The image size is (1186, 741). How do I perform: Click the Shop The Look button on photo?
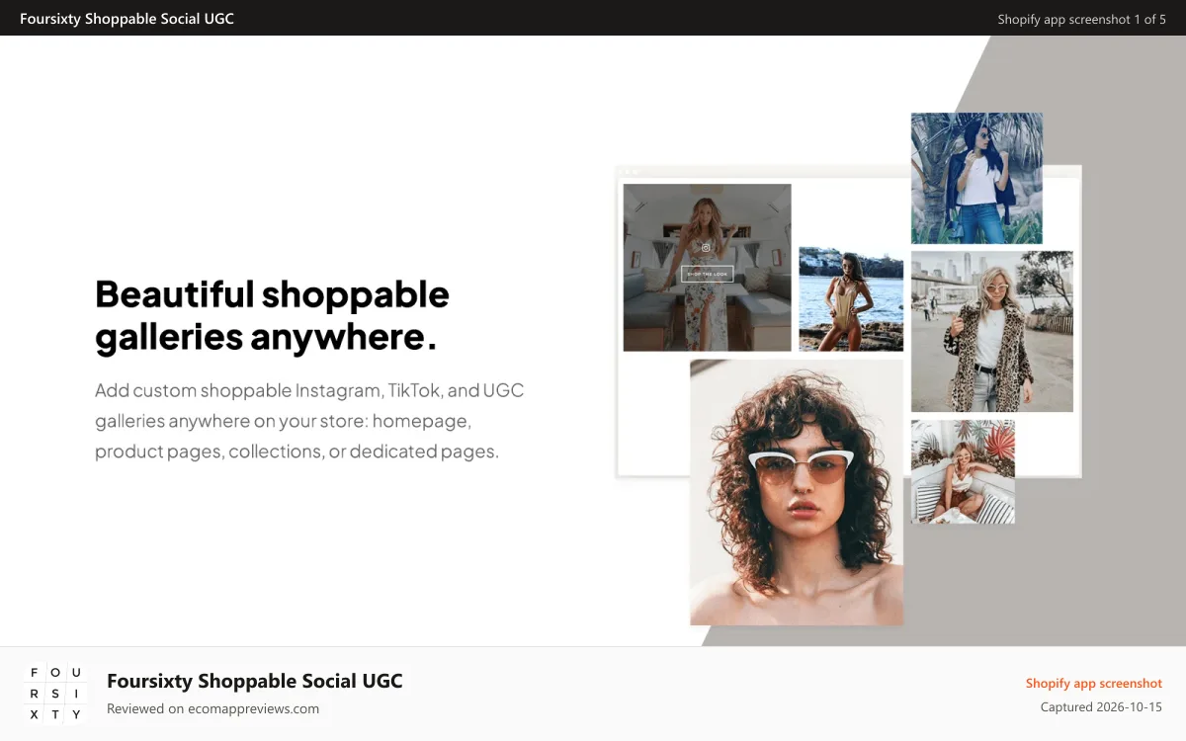(x=707, y=274)
